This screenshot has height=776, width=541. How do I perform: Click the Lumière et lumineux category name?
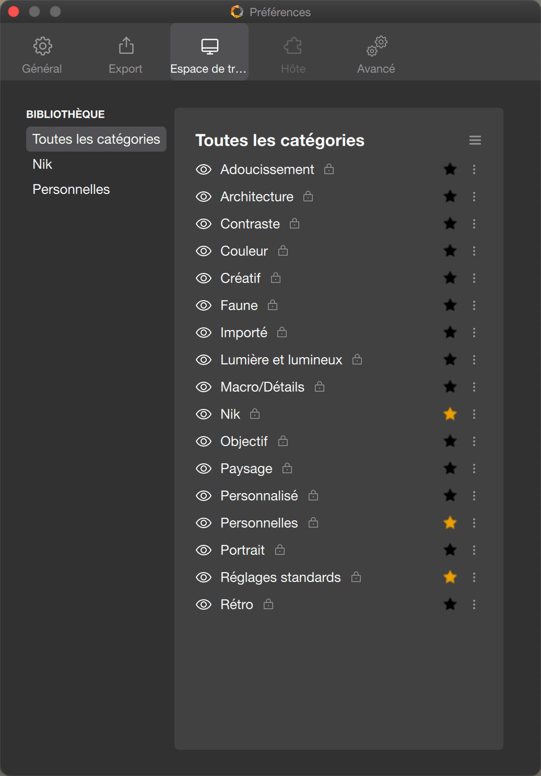281,360
